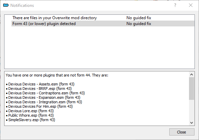The image size is (199, 140).
Task: Click the Mod Organizer icon in title bar
Action: pos(6,5)
